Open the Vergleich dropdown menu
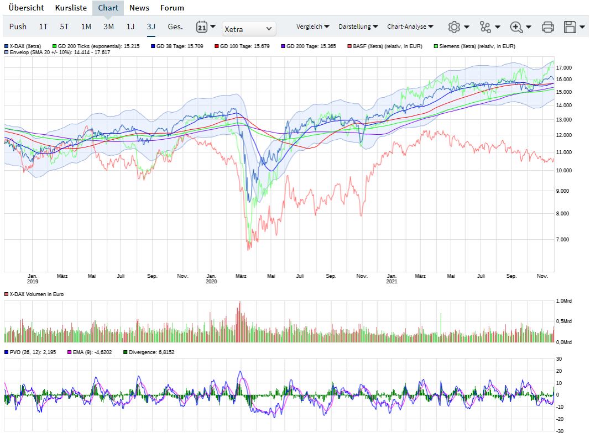The width and height of the screenshot is (590, 438). click(x=312, y=27)
